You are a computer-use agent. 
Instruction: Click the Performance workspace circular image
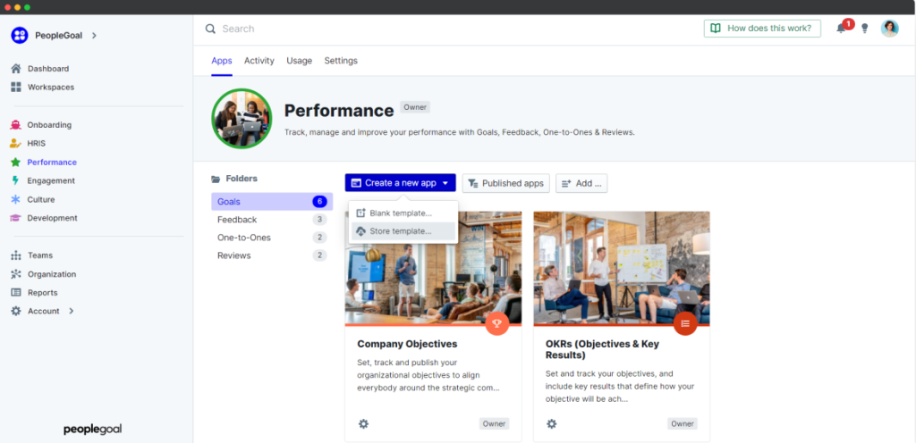click(x=242, y=119)
